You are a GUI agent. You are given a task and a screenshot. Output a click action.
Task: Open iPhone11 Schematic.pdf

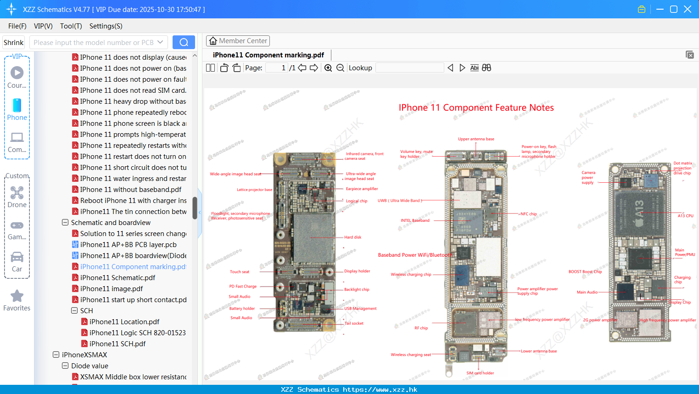(117, 278)
